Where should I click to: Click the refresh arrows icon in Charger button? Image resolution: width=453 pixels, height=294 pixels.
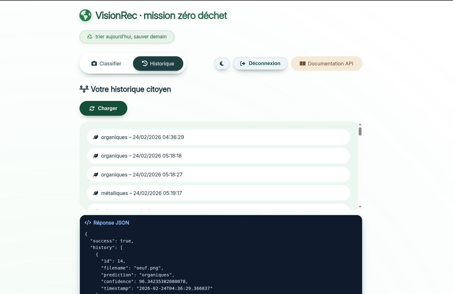(x=92, y=108)
